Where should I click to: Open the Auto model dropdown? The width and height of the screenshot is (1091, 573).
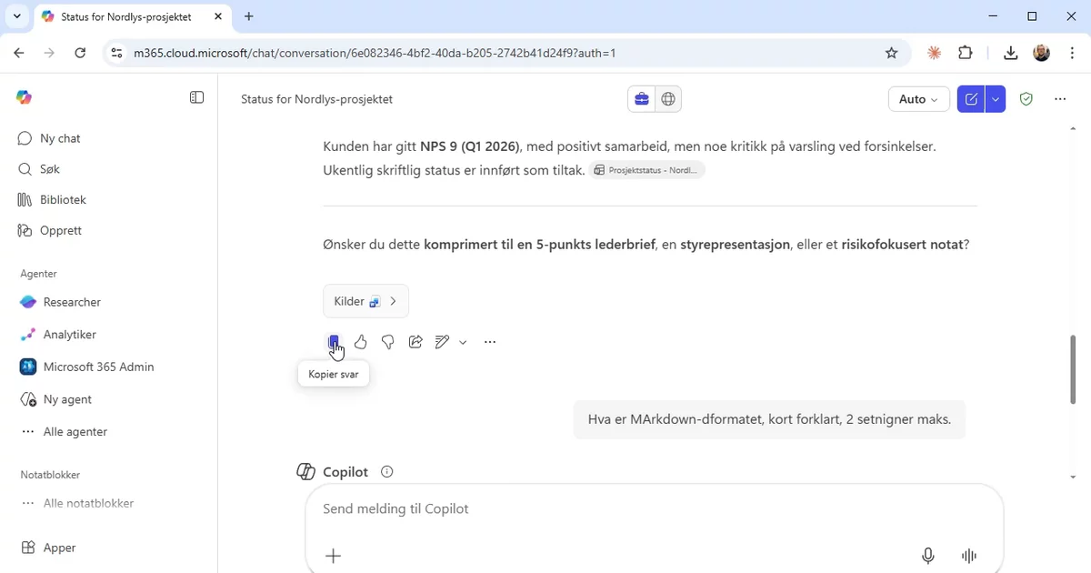918,99
